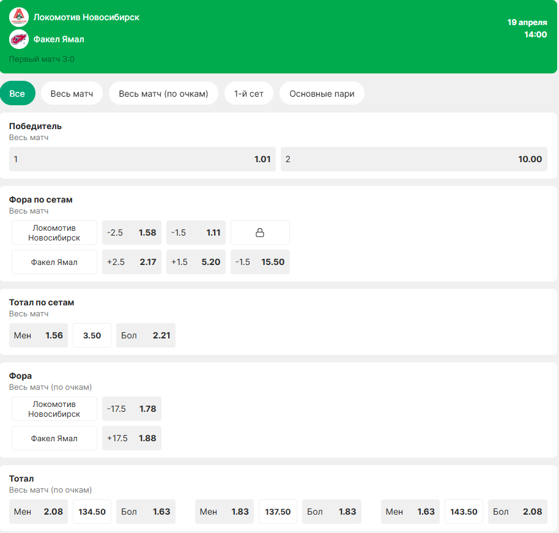Open the 'Основные пари' tab

(322, 94)
